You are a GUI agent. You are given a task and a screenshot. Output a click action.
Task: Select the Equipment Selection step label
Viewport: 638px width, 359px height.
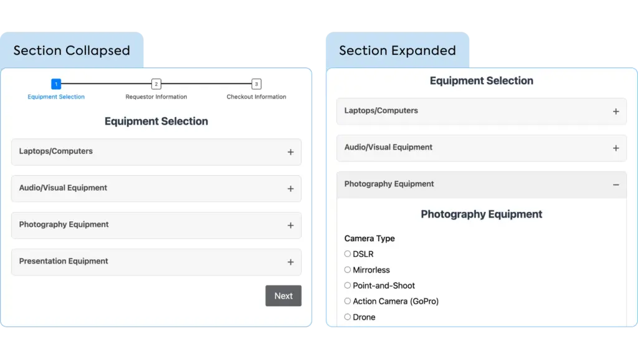56,97
